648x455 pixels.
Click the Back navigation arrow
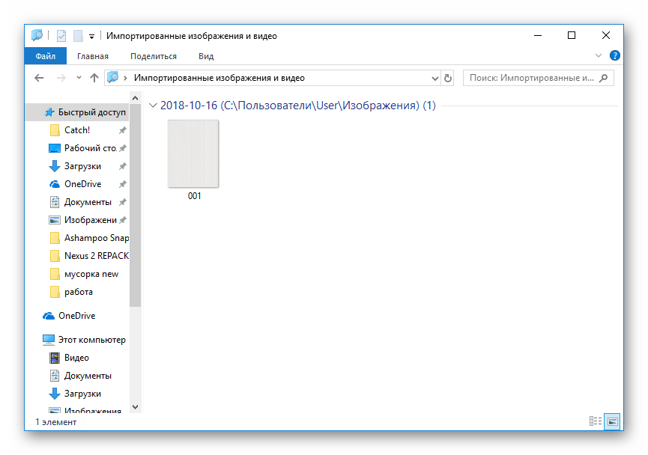tap(40, 78)
